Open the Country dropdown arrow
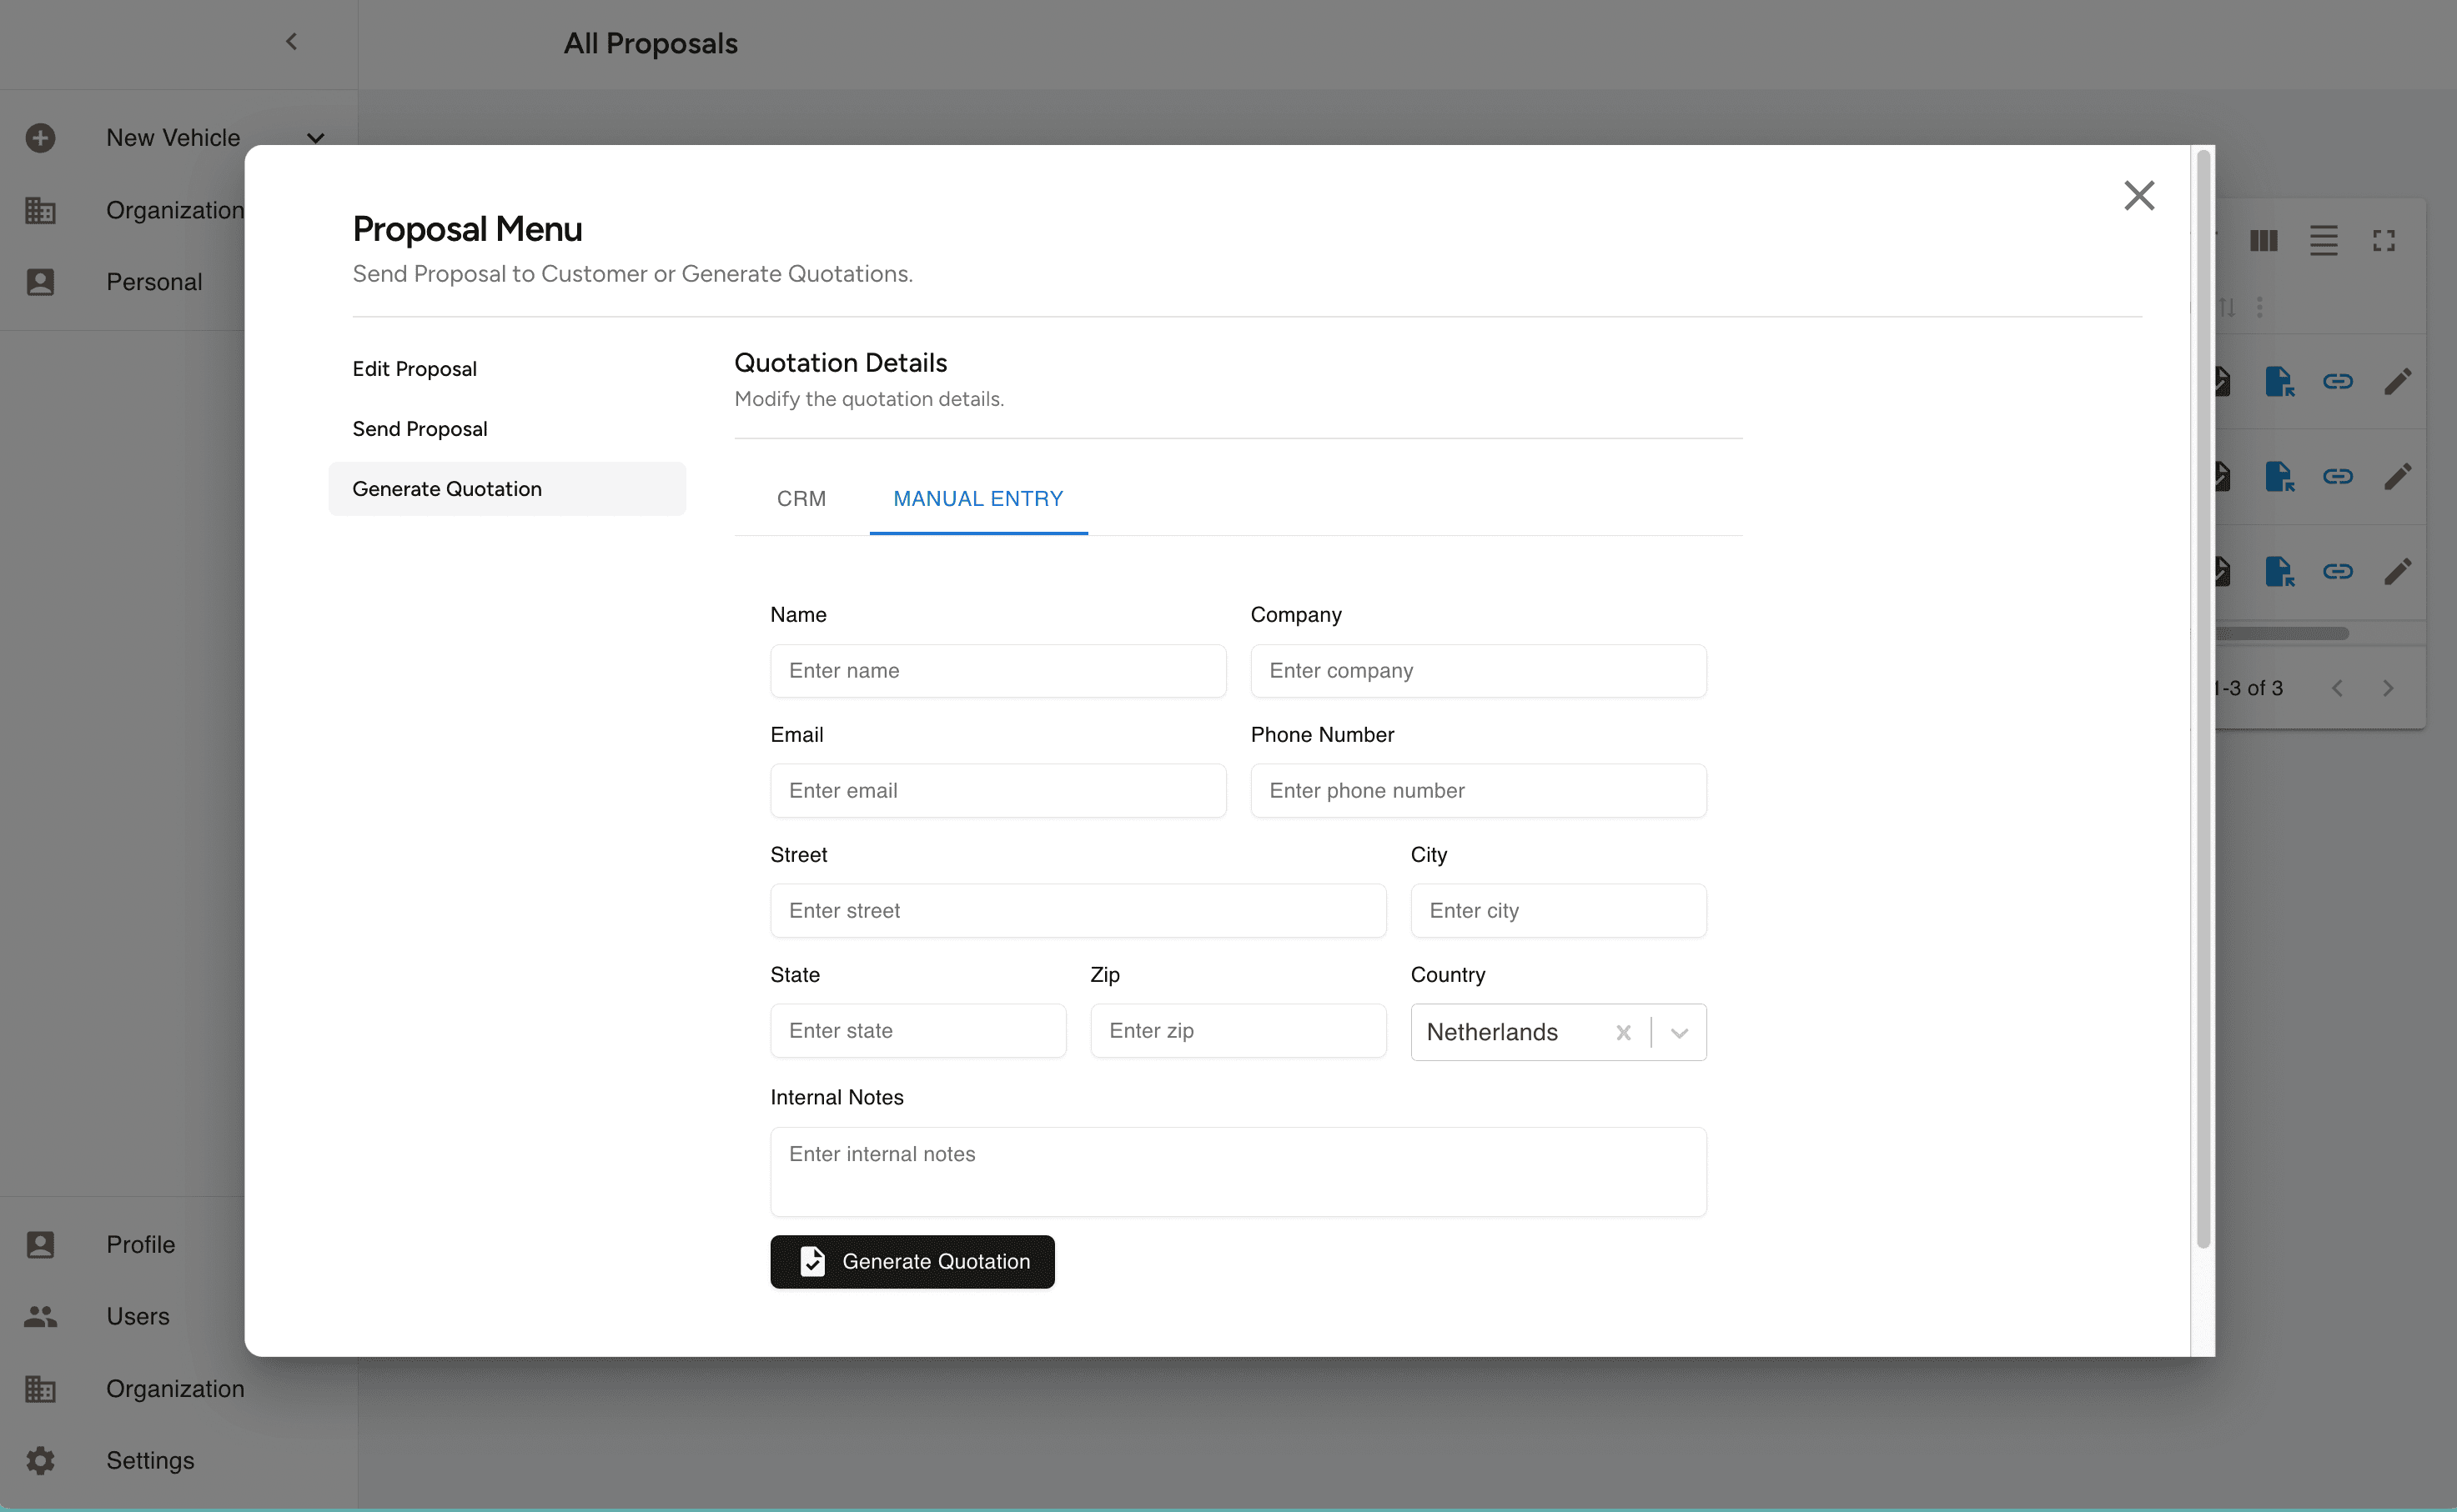The image size is (2457, 1512). click(x=1679, y=1032)
